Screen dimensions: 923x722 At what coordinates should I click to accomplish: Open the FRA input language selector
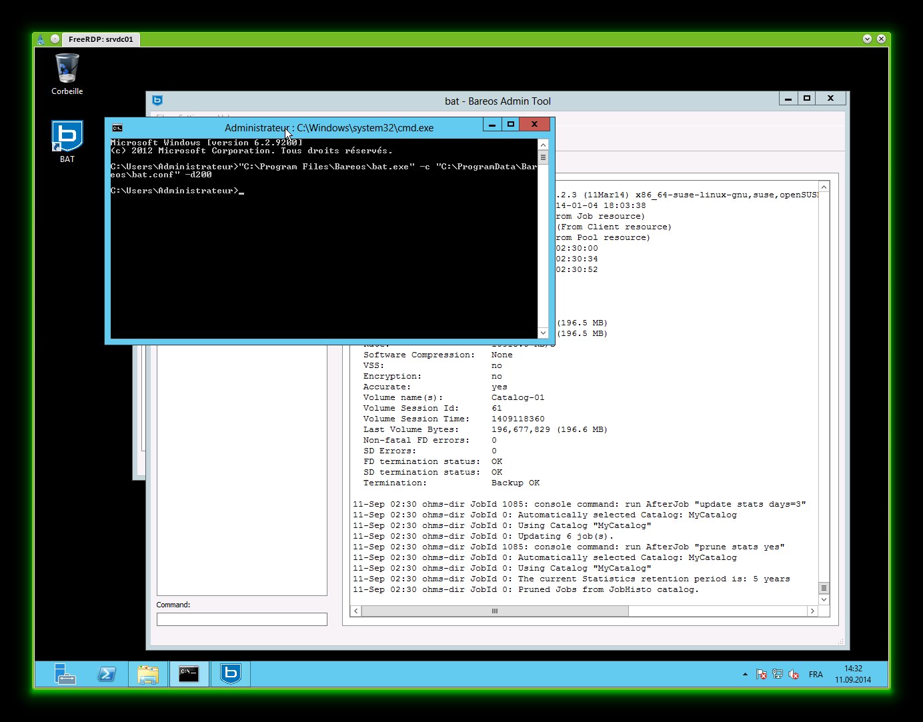815,675
